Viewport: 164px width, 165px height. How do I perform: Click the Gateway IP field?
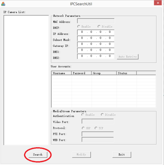(96, 44)
